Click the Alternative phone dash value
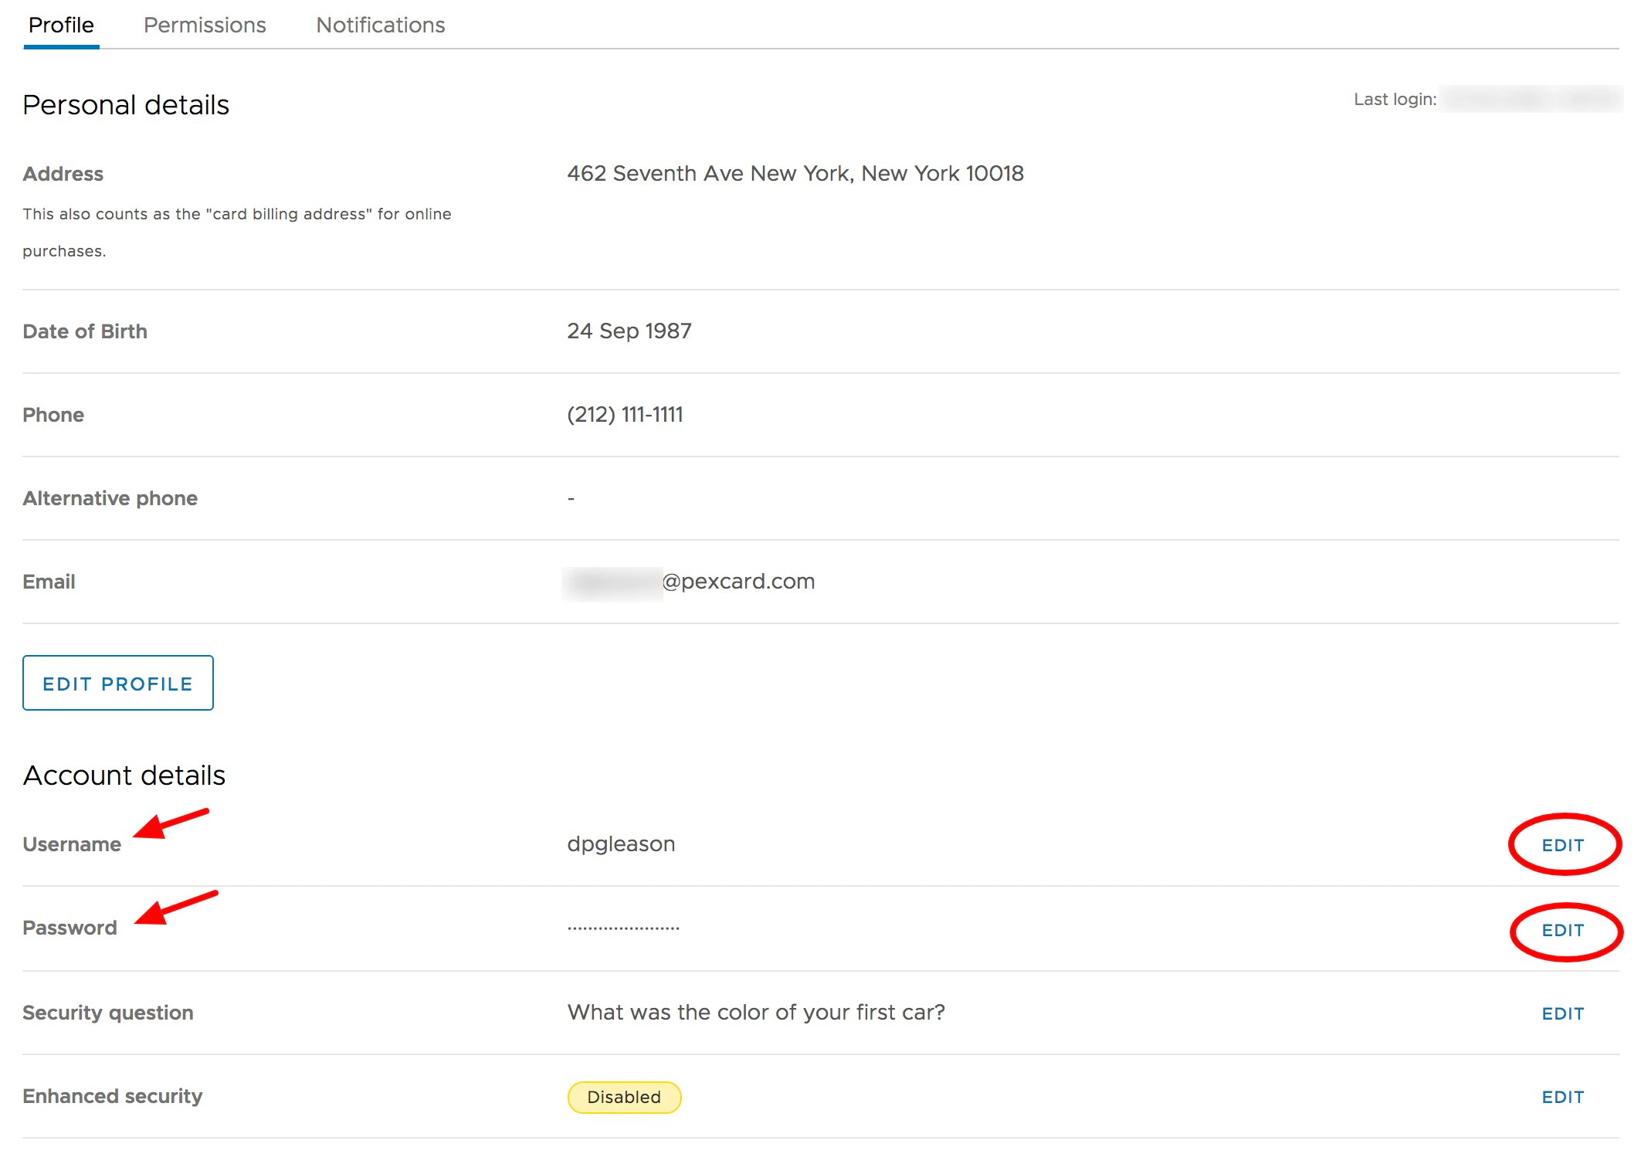Screen dimensions: 1641x1171 (571, 499)
